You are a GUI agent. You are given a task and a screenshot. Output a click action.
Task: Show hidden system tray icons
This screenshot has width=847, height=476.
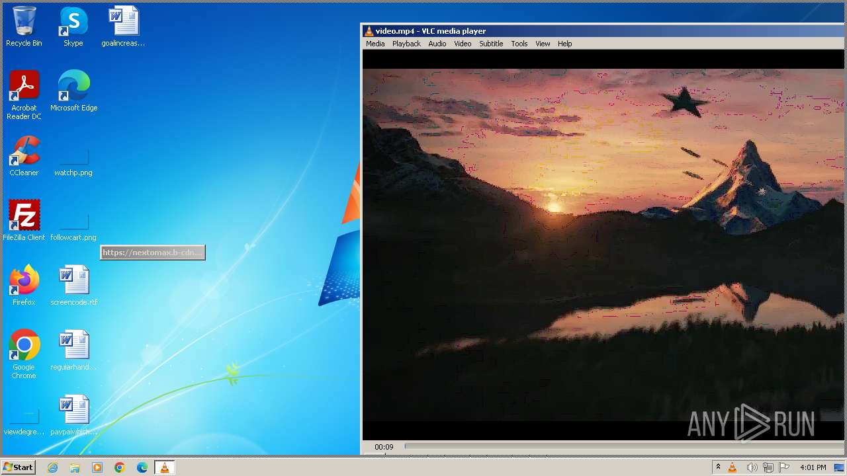pos(718,467)
